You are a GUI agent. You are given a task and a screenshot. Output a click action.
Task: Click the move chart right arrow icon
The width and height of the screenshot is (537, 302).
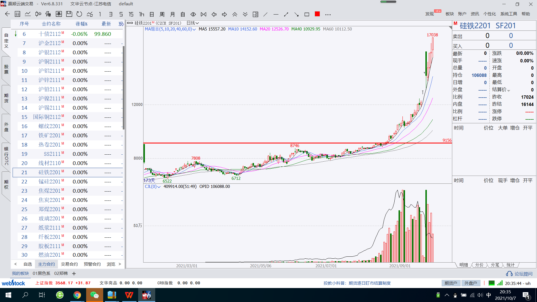[x=224, y=14]
